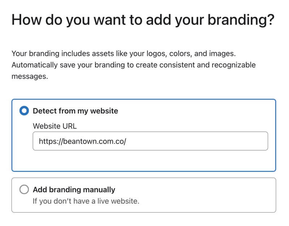Click empty space below the URL field in the card

pos(144,160)
